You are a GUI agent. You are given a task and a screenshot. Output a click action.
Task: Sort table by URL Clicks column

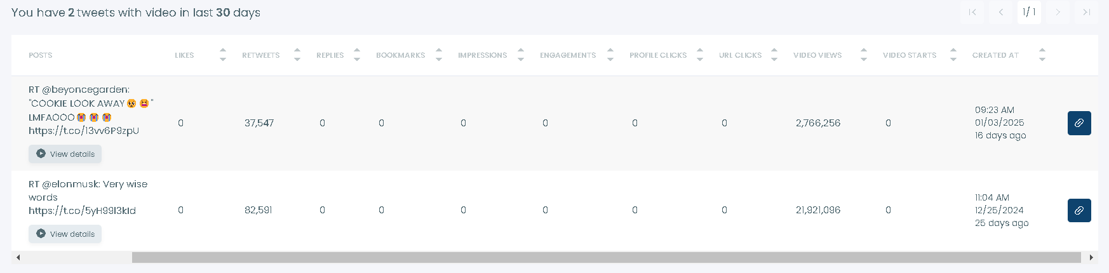(774, 55)
